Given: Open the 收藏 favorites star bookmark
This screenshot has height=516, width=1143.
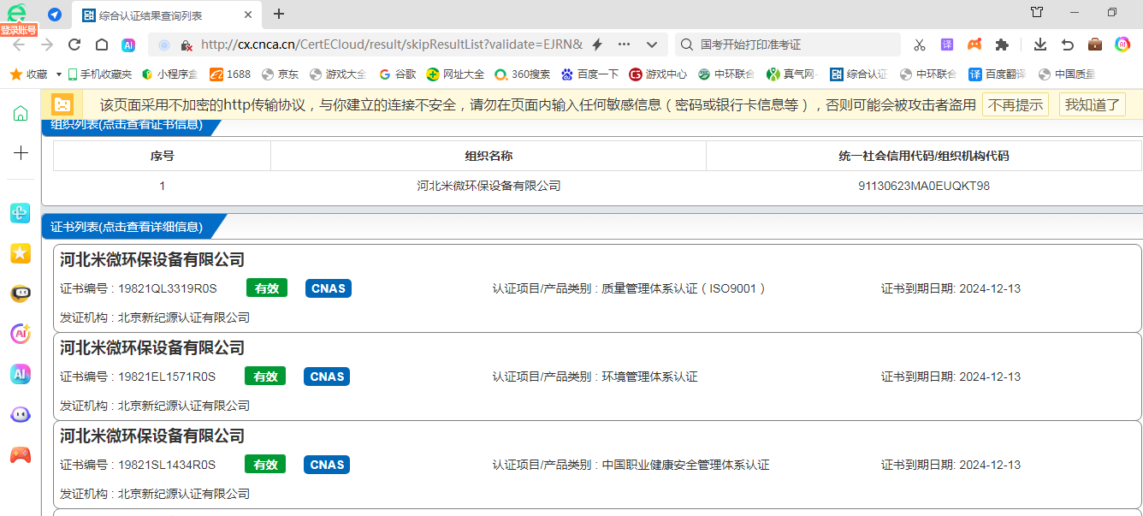Looking at the screenshot, I should click(x=28, y=74).
